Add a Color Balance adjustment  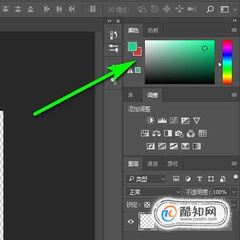[156, 133]
